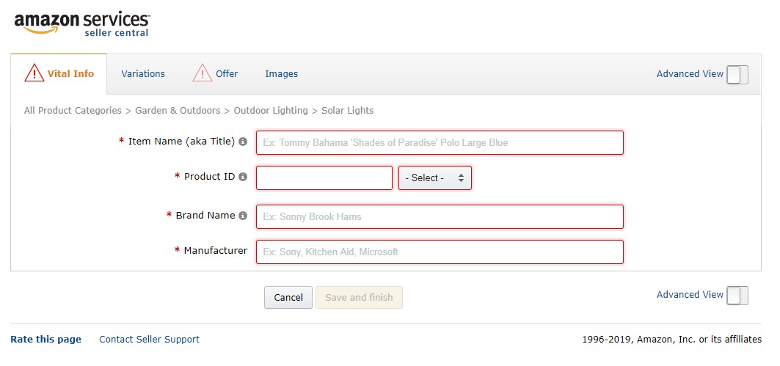Toggle the top Advanced View switch
Screen dimensions: 780x366
pos(737,75)
